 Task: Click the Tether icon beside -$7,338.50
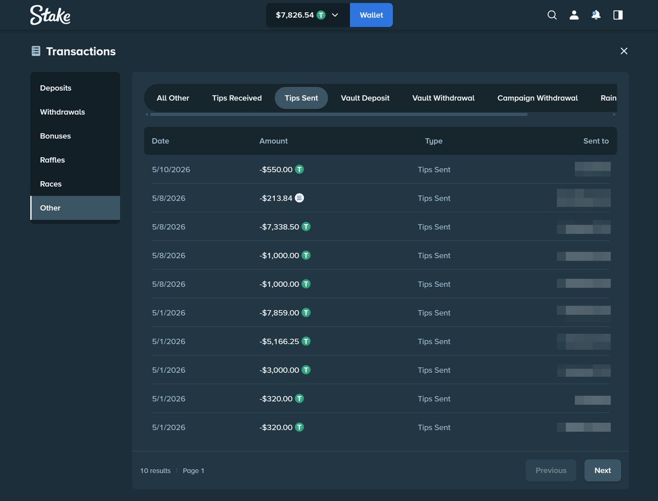pos(306,227)
